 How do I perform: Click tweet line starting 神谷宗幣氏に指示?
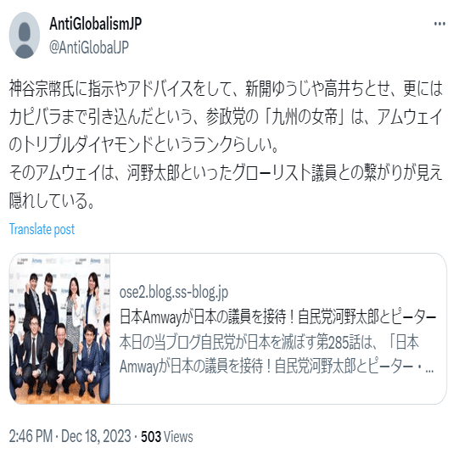pyautogui.click(x=226, y=88)
